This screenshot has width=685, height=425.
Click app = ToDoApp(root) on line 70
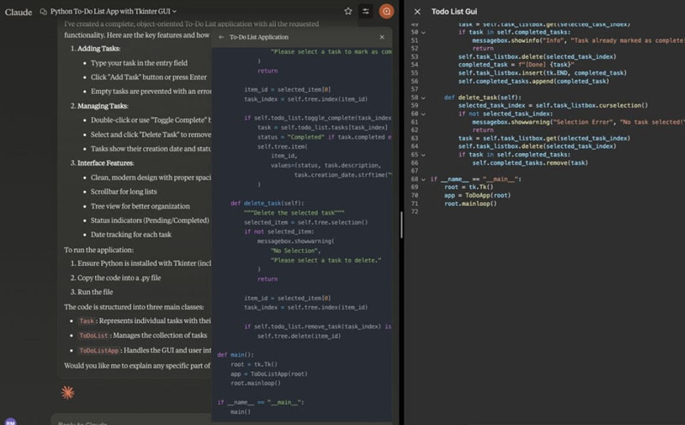pos(477,196)
